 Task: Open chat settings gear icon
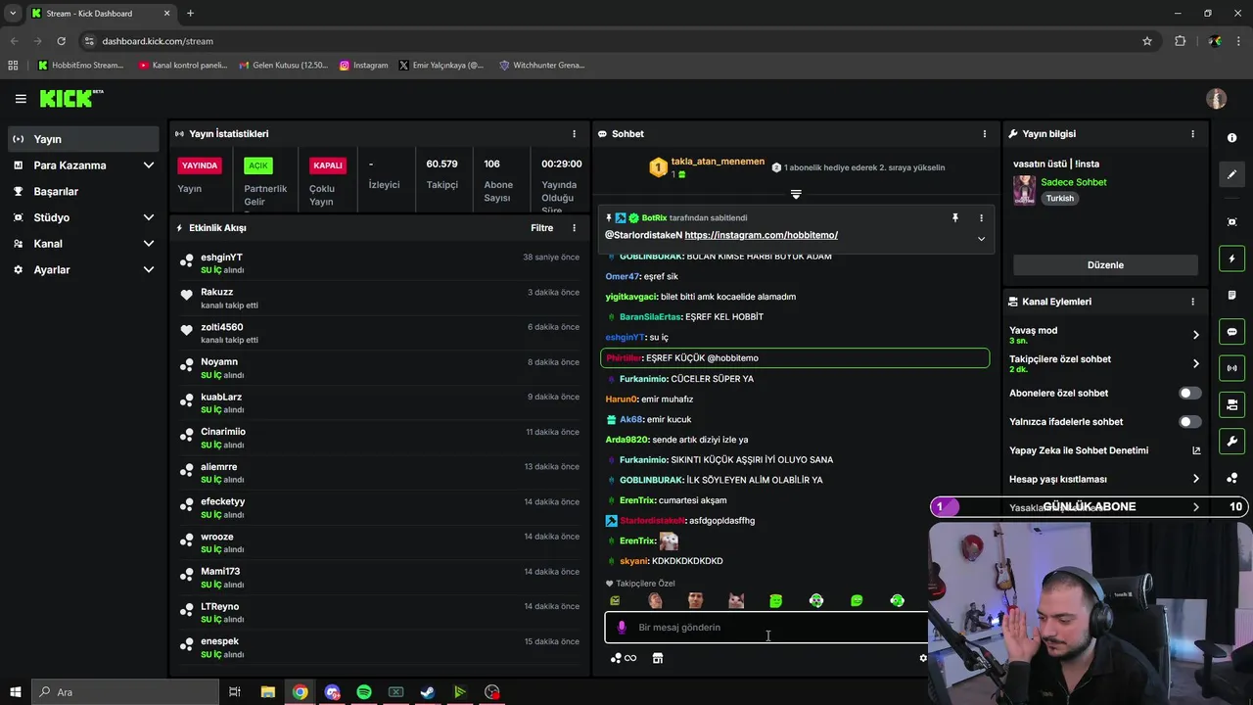point(922,658)
